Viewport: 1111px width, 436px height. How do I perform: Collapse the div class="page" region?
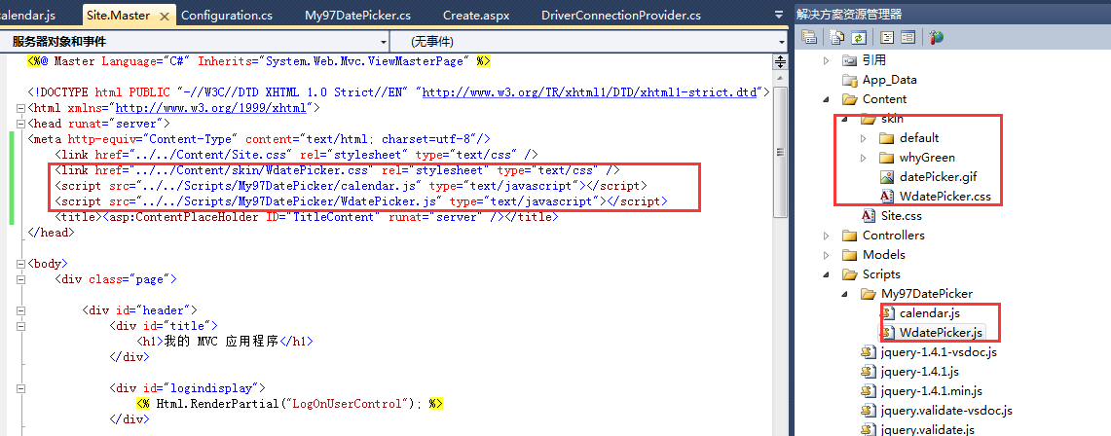19,279
